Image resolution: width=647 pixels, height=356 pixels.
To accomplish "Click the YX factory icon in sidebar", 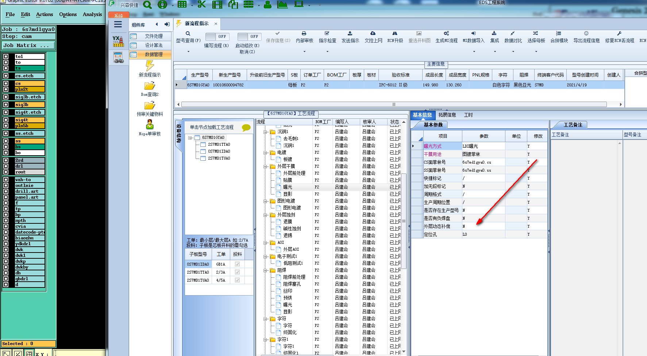I will [118, 41].
